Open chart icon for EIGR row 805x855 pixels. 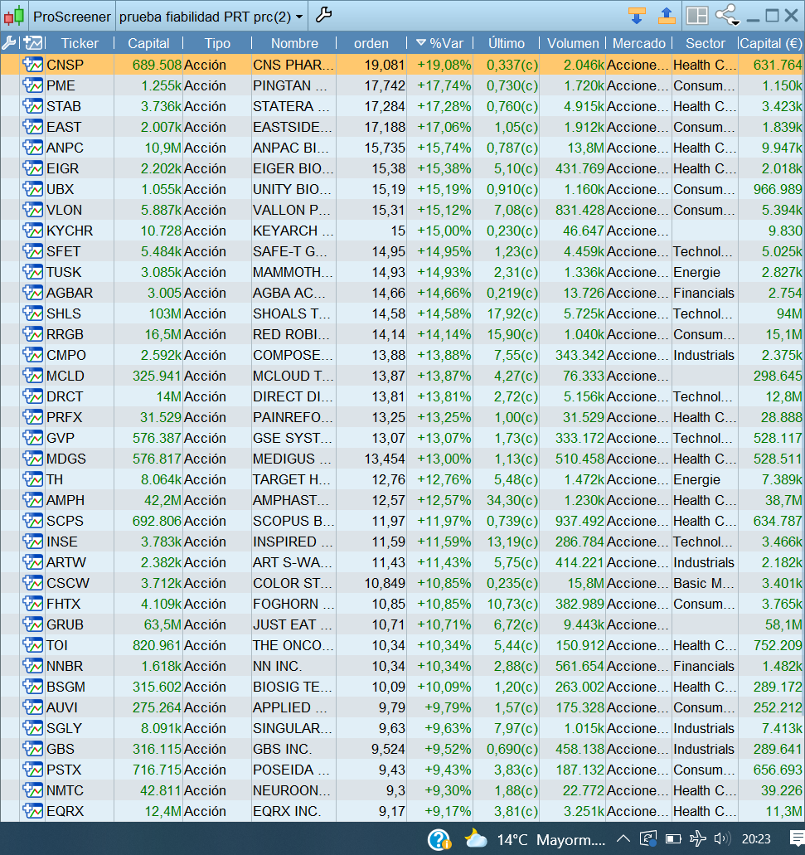click(x=32, y=168)
